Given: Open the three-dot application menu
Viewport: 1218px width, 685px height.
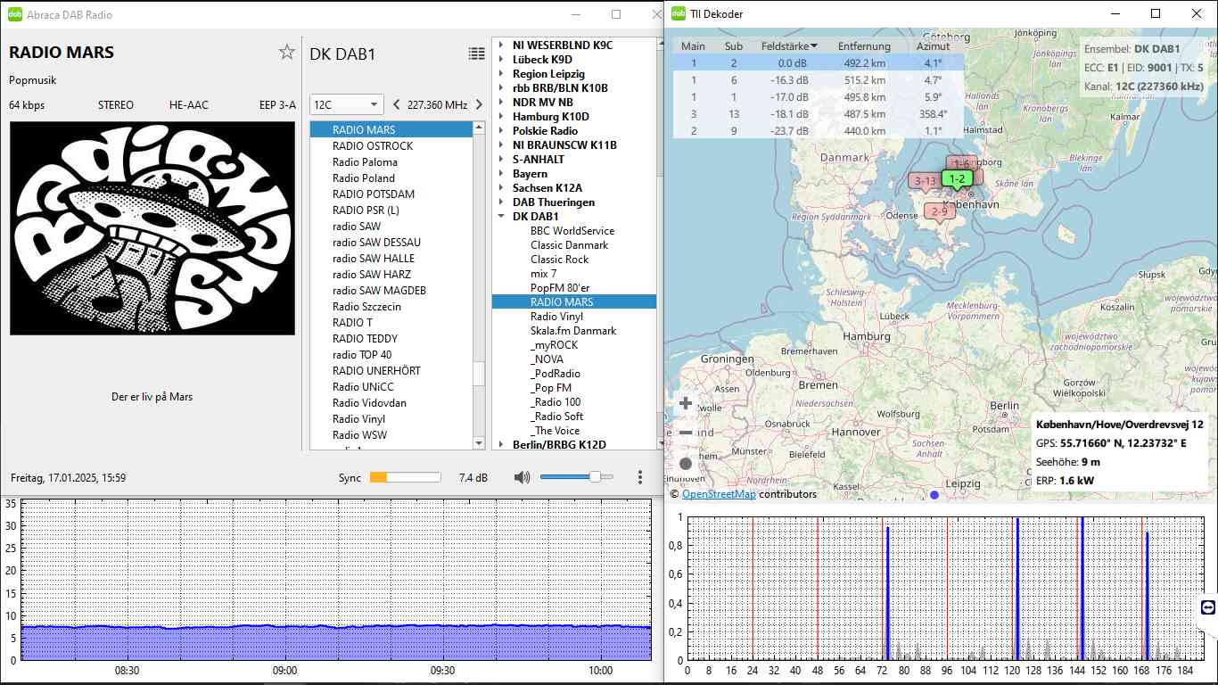Looking at the screenshot, I should click(x=640, y=477).
